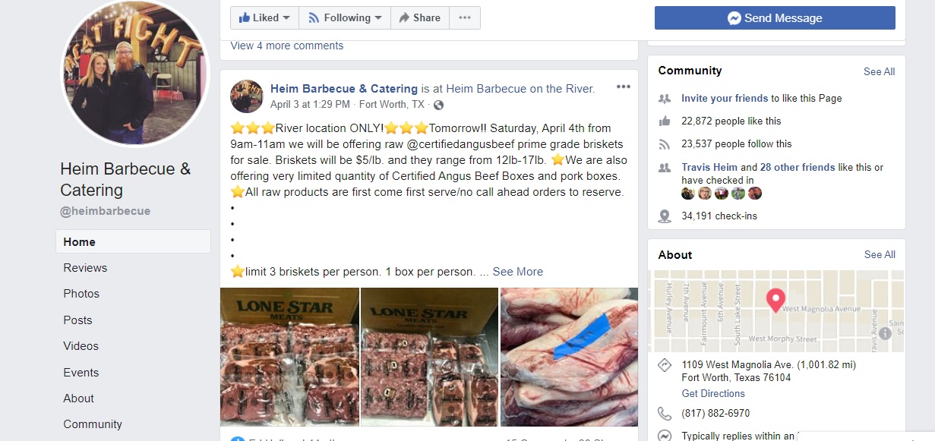Click Get Directions link
935x441 pixels.
pos(713,393)
